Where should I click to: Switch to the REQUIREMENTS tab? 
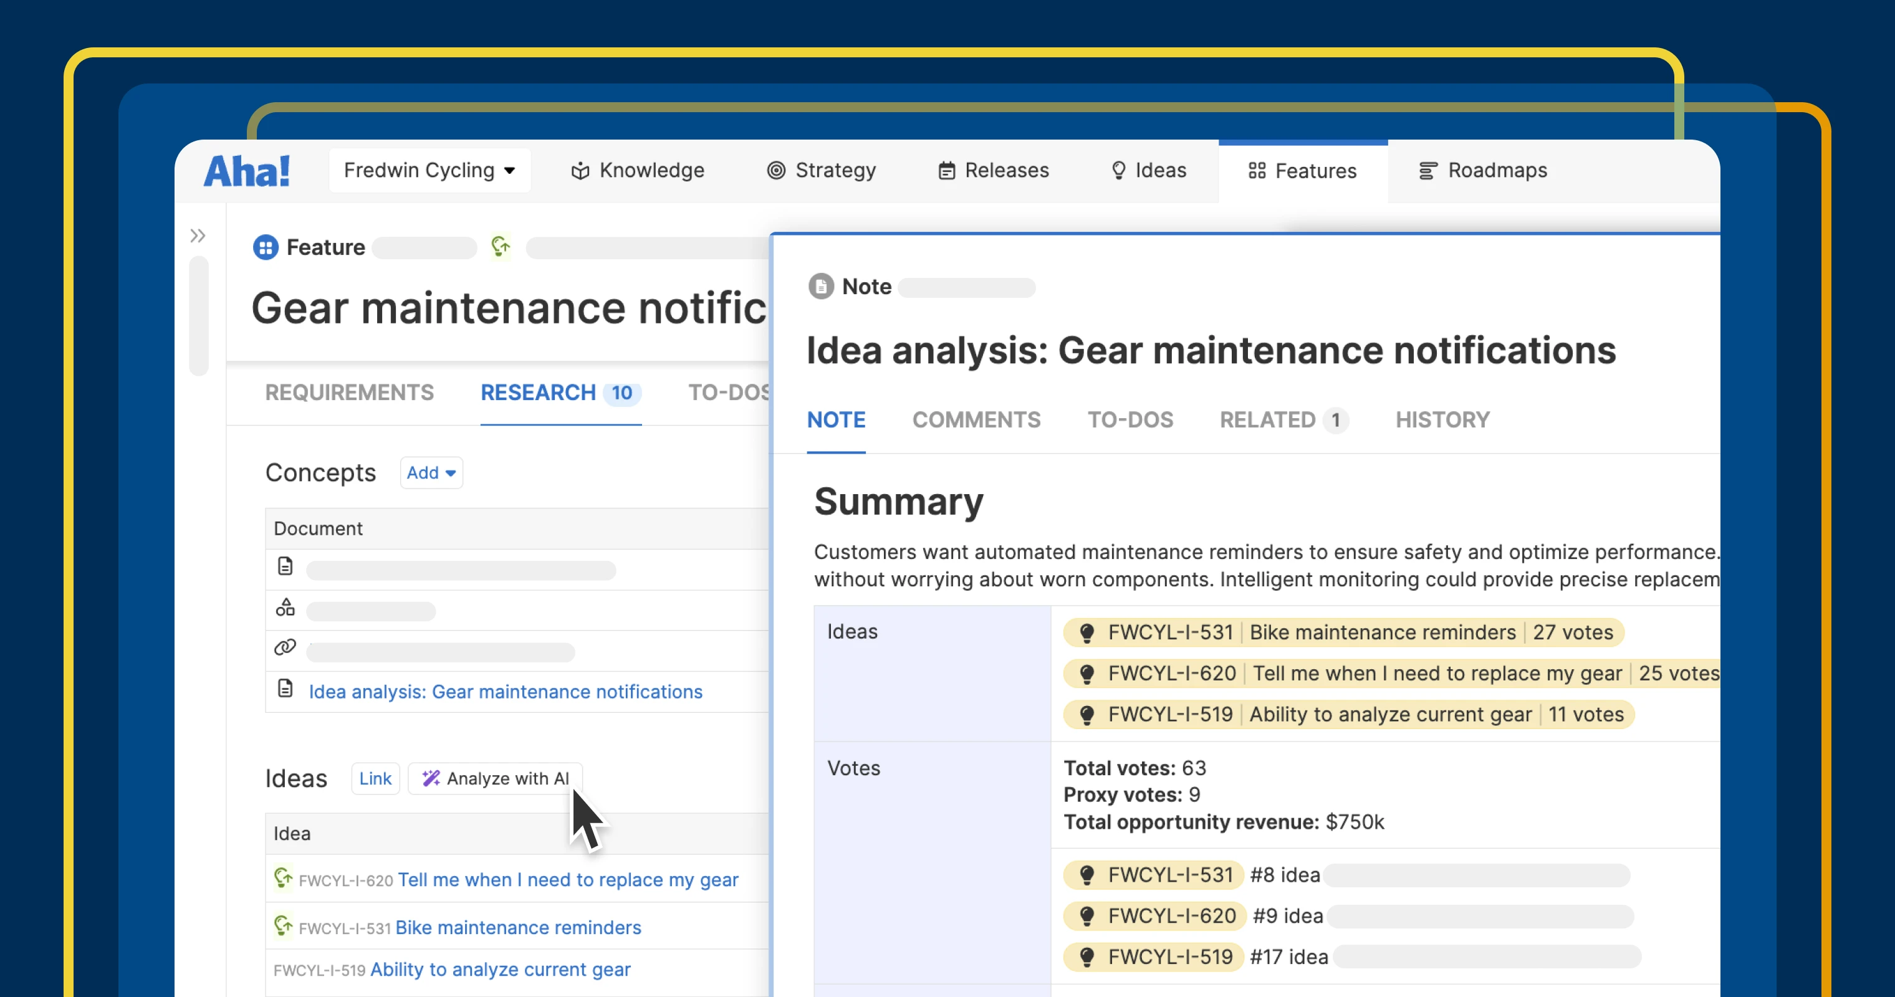(350, 393)
